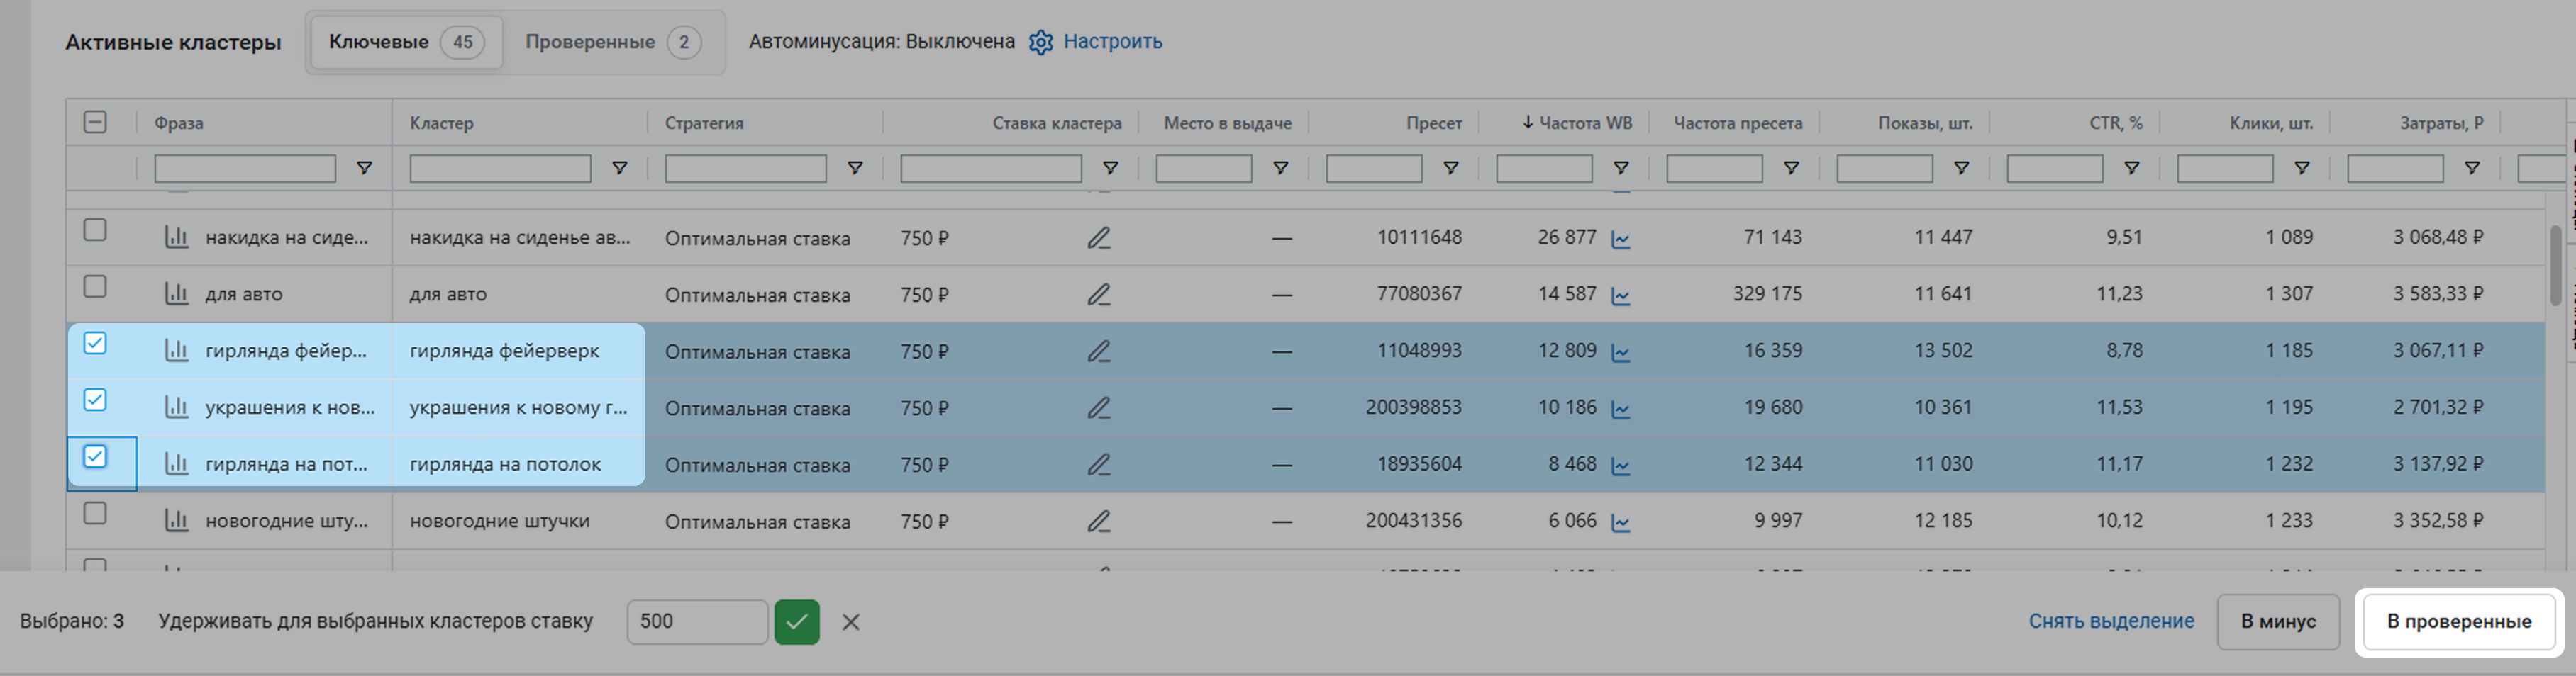The height and width of the screenshot is (676, 2576).
Task: Toggle the select-all checkbox in table header
Action: click(95, 122)
